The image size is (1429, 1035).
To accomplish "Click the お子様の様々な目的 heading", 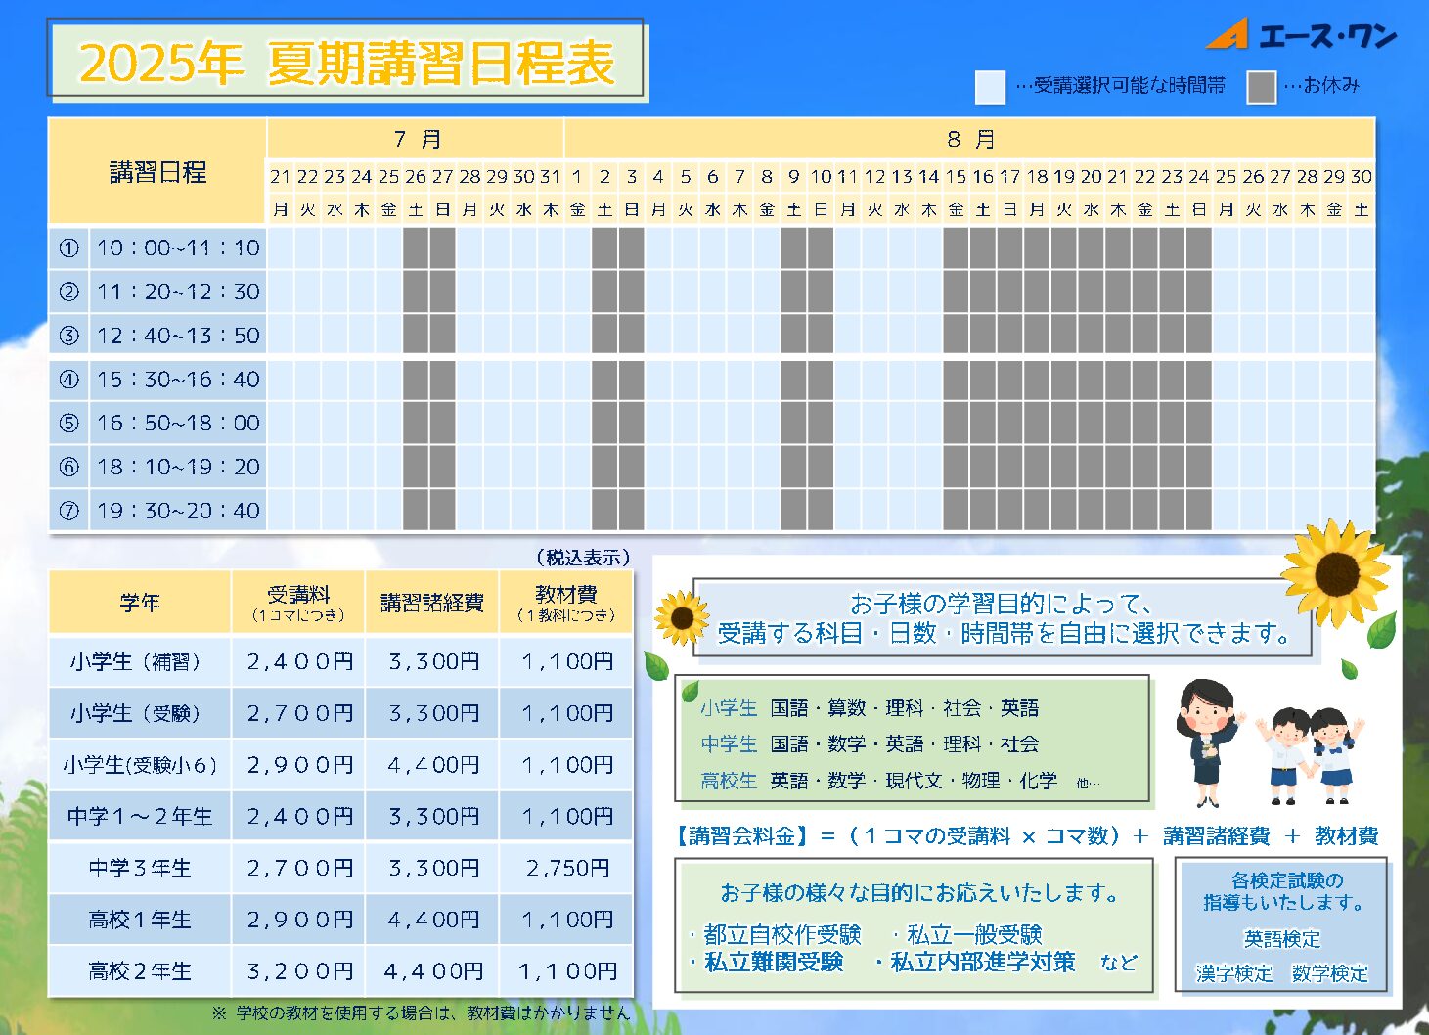I will click(918, 893).
